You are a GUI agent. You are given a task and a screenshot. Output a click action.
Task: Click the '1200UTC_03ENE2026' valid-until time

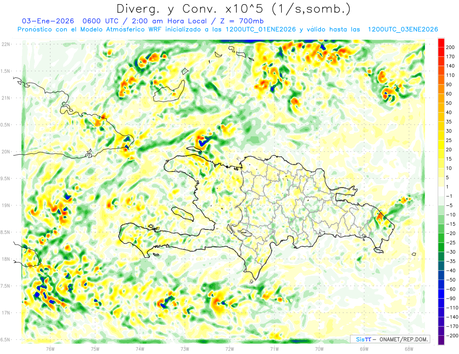pyautogui.click(x=402, y=29)
